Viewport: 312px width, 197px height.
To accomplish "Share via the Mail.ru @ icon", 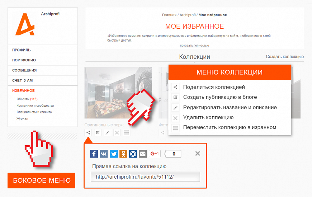I will 133,154.
